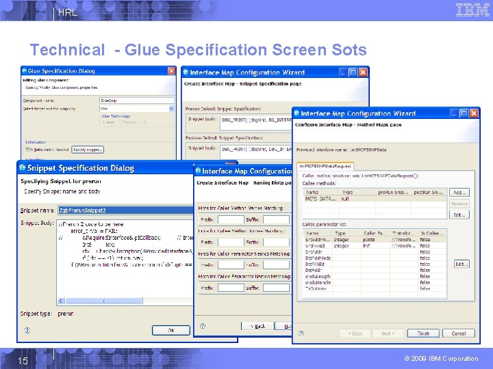Click the Cancel button in the wizard
The width and height of the screenshot is (493, 369).
[x=458, y=333]
